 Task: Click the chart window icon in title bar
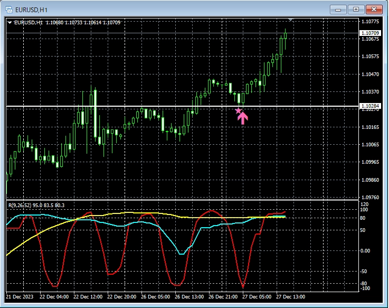(10, 9)
